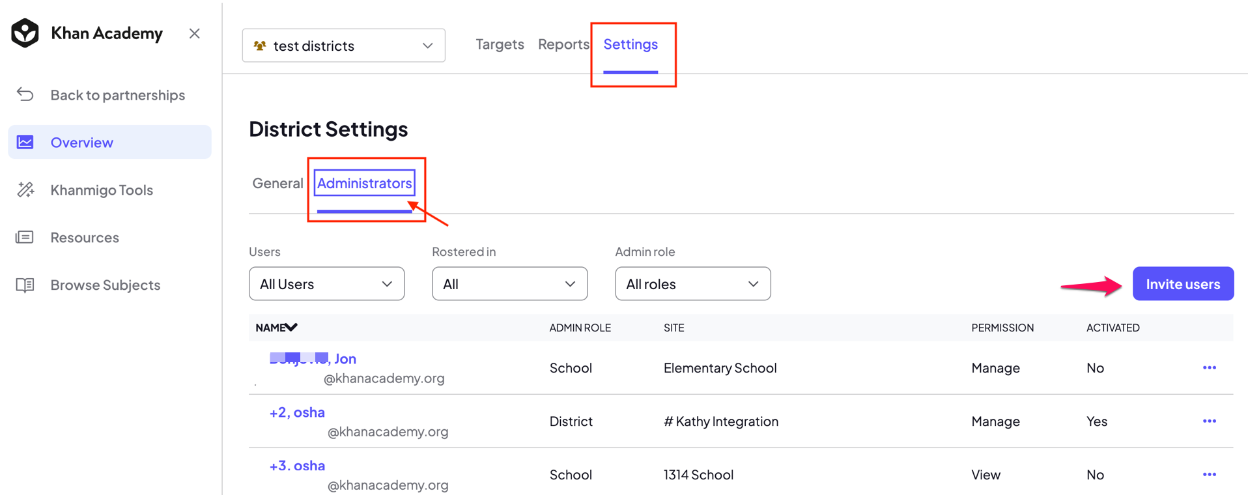Click the # Kathy Integration site cell

click(x=720, y=421)
